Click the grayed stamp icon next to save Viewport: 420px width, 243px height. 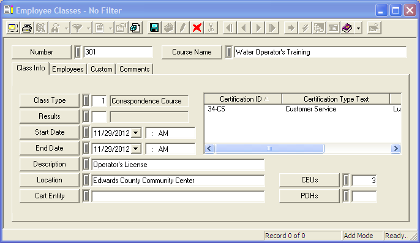click(x=168, y=28)
